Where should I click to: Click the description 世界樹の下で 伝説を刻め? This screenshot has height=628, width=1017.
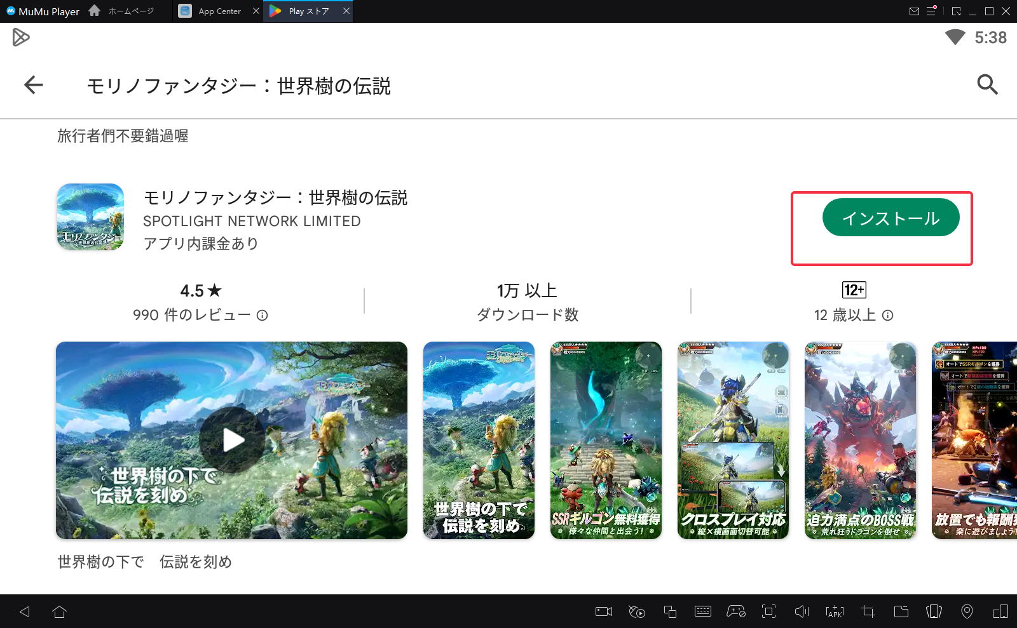coord(145,562)
